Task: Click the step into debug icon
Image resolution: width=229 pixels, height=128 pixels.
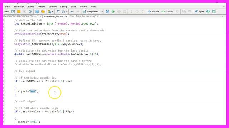Action: pyautogui.click(x=131, y=11)
